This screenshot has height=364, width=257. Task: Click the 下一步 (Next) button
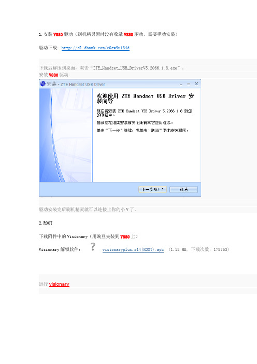pos(152,189)
